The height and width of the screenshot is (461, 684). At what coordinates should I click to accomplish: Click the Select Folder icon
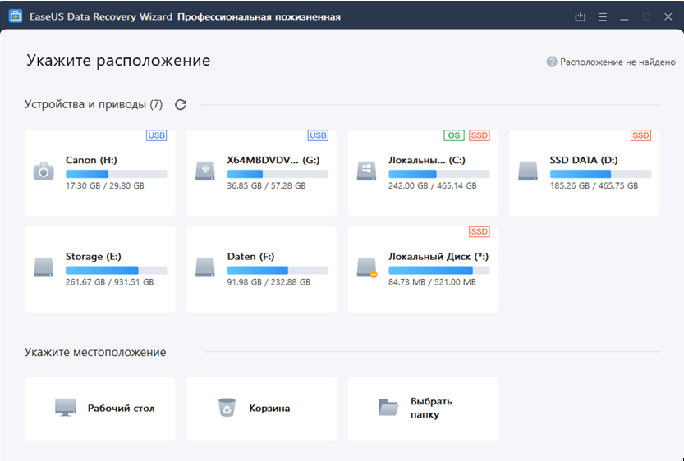tap(388, 408)
